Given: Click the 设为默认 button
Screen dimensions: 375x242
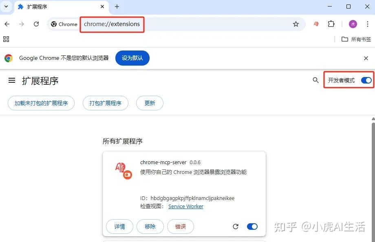Looking at the screenshot, I should click(132, 58).
